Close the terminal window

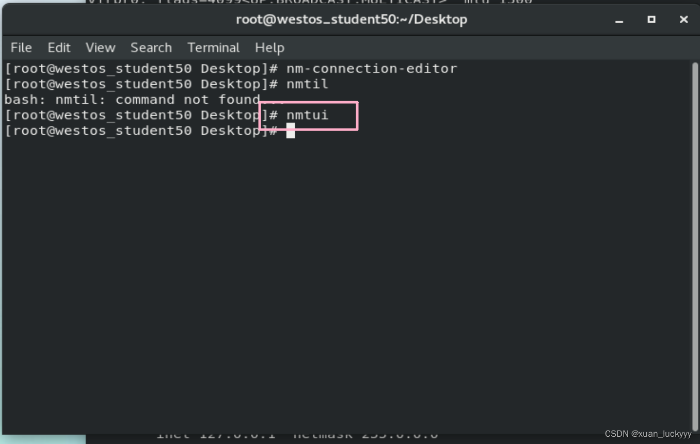tap(683, 20)
